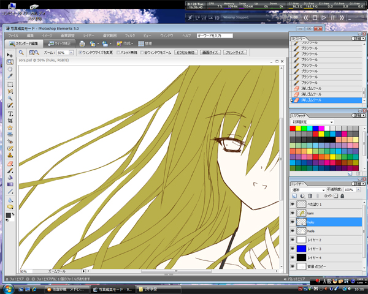Open the dropdown arrow beside the first icon after Print
Viewport: 368px width, 294px height.
[x=98, y=43]
